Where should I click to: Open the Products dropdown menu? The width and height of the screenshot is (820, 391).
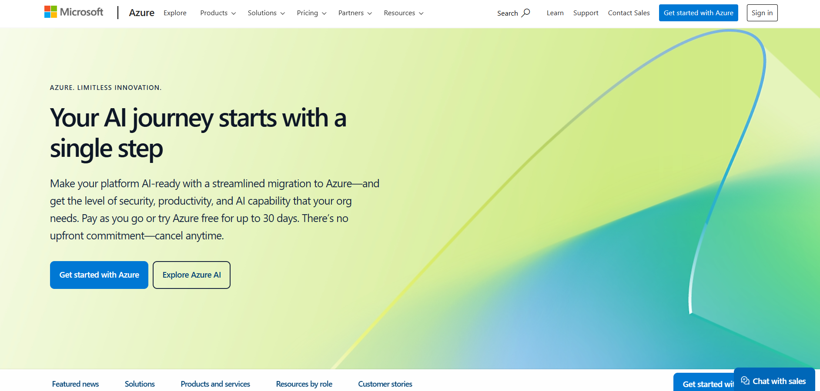pyautogui.click(x=218, y=13)
